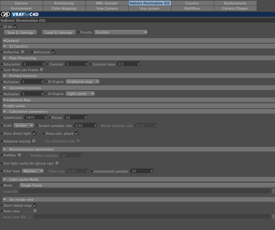This screenshot has height=230, width=275.
Task: Collapse the Light cache section
Action: click(x=5, y=106)
